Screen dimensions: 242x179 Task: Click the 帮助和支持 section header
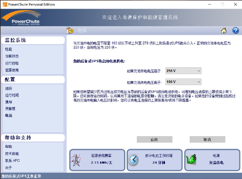point(33,138)
